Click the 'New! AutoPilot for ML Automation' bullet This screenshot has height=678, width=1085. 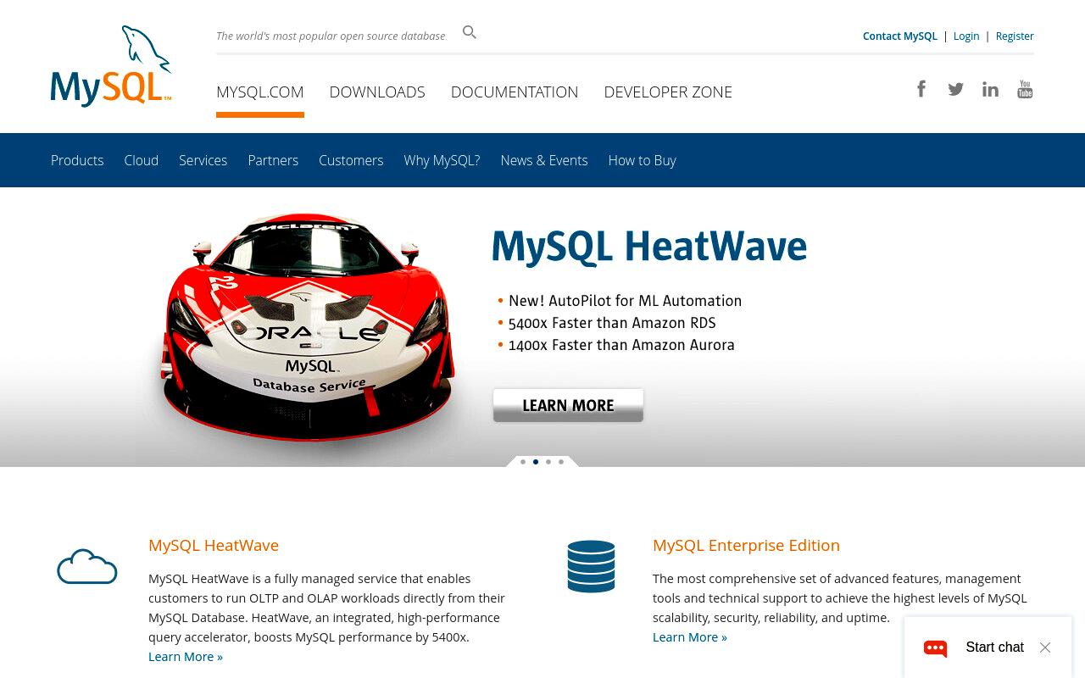pyautogui.click(x=620, y=301)
